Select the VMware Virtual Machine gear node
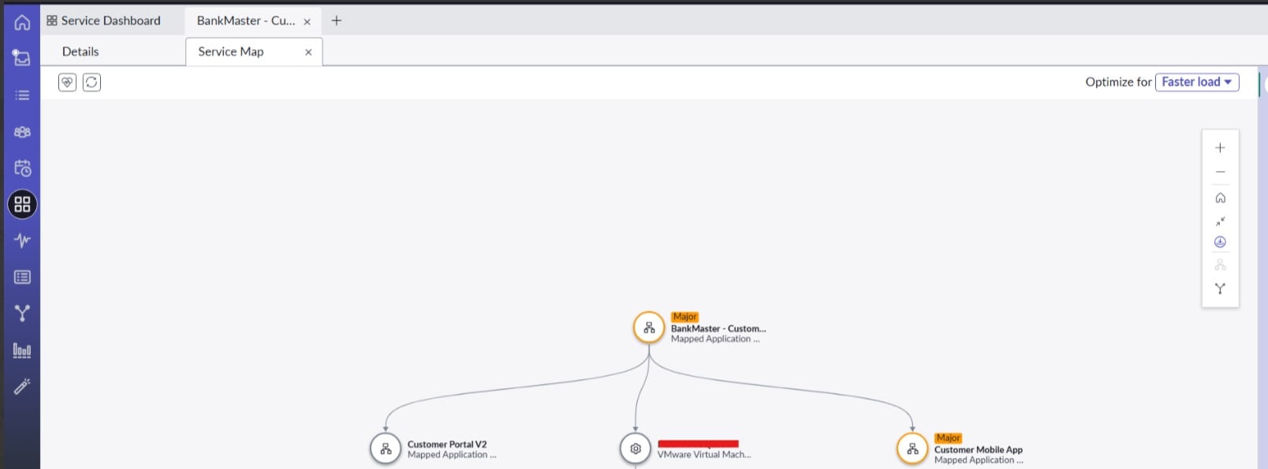This screenshot has width=1268, height=469. pos(636,449)
